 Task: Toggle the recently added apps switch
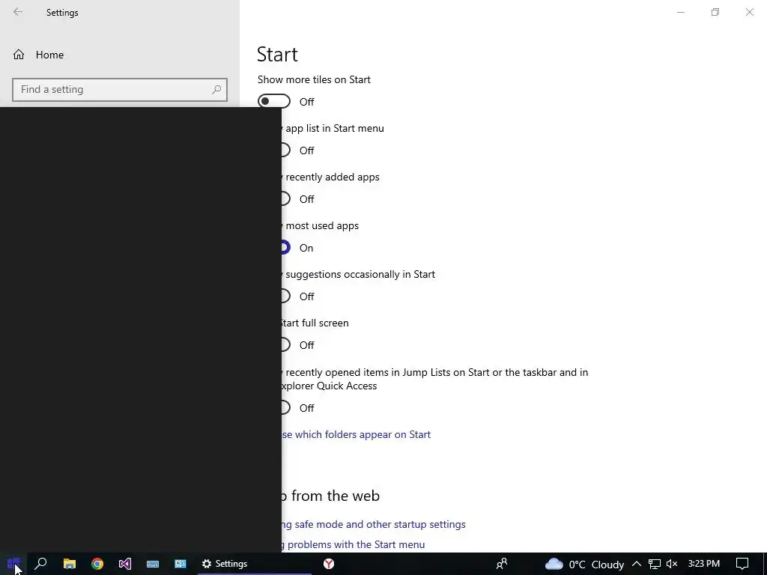point(285,199)
